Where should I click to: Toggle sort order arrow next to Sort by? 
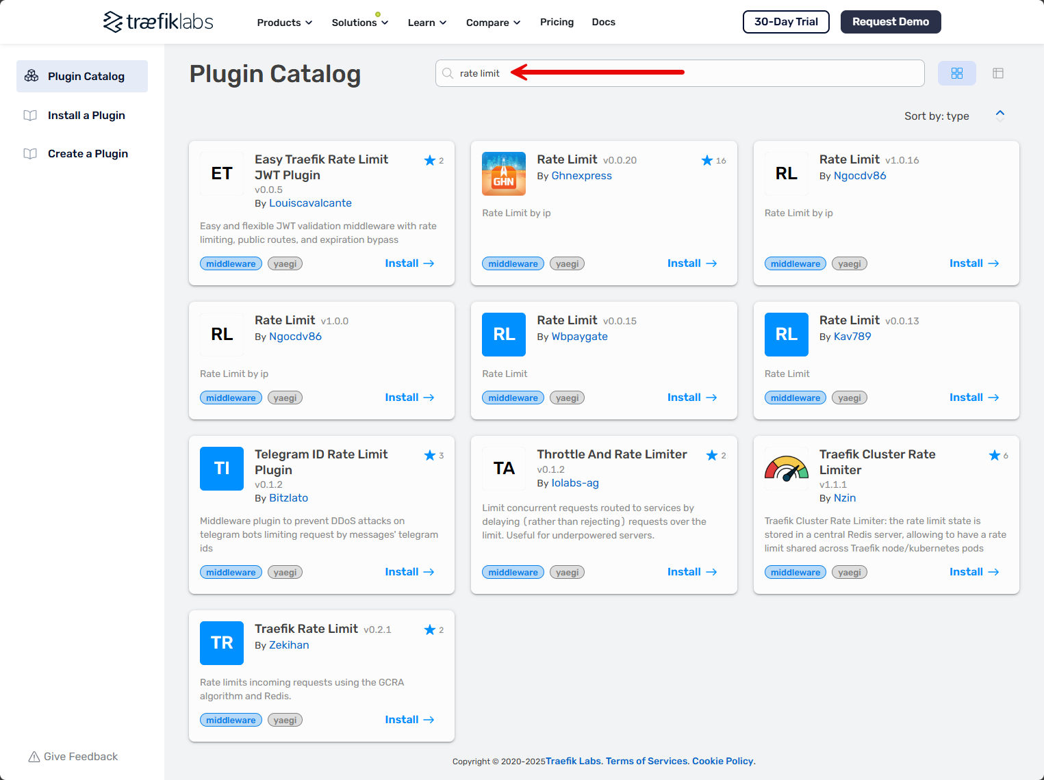pos(1000,116)
